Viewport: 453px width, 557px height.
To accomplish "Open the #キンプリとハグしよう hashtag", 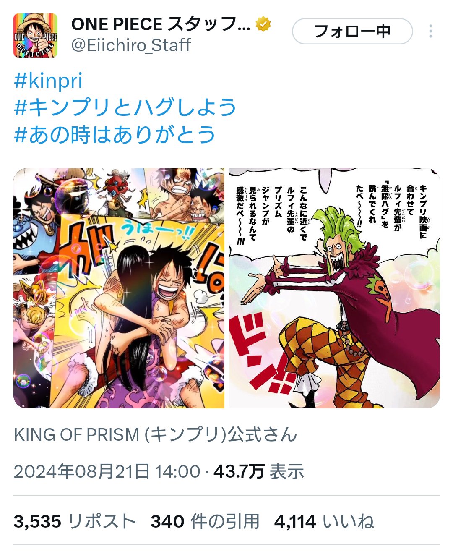I will pyautogui.click(x=125, y=107).
